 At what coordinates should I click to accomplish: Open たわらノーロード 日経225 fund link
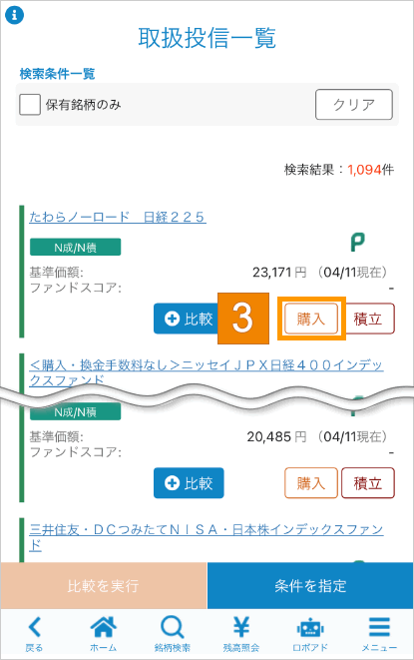pos(118,217)
